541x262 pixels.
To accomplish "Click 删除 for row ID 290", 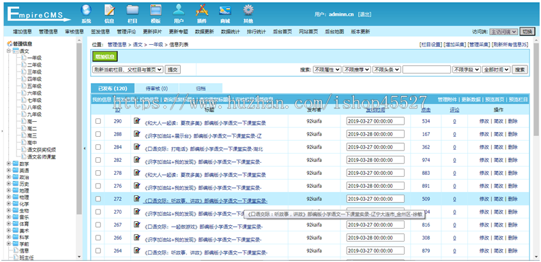I will click(x=513, y=121).
